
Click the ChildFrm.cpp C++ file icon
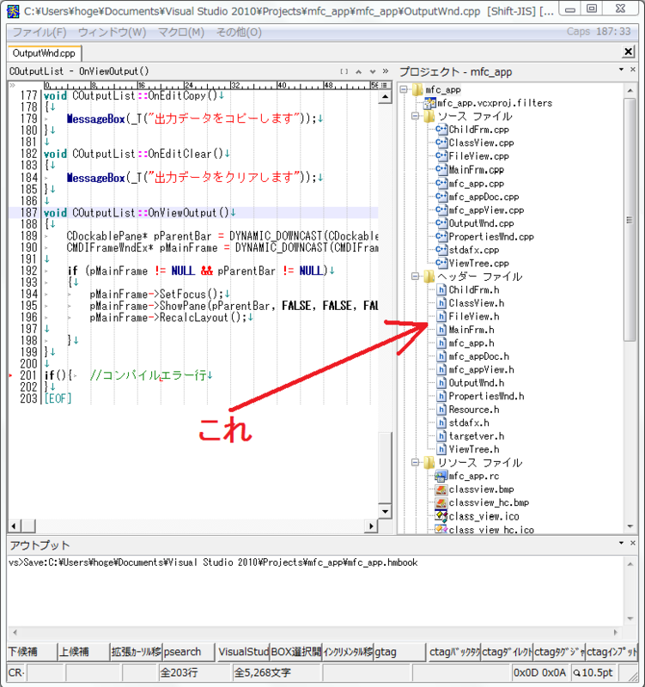pos(441,130)
